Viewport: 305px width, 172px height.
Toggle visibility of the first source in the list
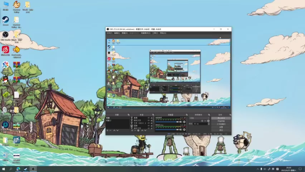coord(149,118)
